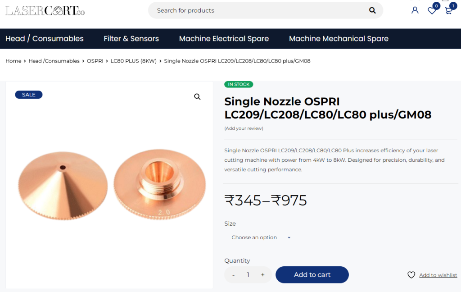Image resolution: width=461 pixels, height=292 pixels.
Task: Open the shopping cart icon
Action: pyautogui.click(x=448, y=10)
